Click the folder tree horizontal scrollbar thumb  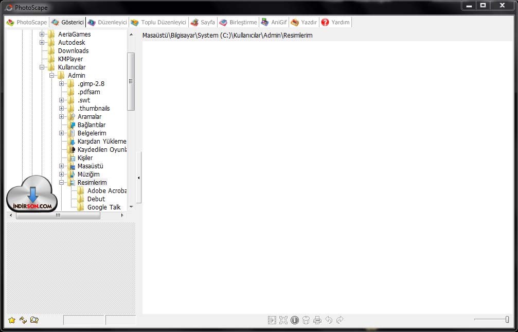tap(58, 215)
